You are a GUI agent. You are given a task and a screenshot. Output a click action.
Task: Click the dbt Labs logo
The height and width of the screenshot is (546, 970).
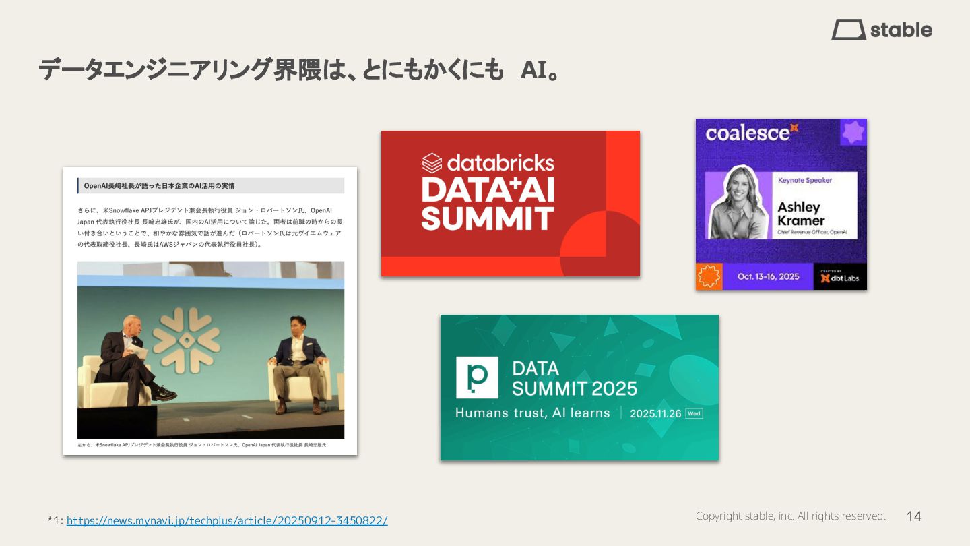click(x=840, y=277)
